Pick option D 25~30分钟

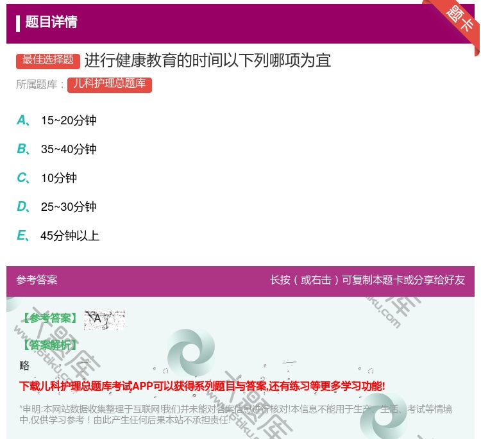coord(68,207)
